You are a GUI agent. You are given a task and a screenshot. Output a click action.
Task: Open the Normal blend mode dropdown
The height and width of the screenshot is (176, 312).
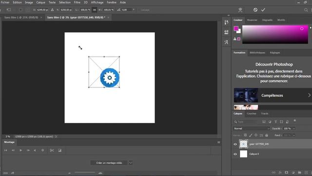pos(252,129)
